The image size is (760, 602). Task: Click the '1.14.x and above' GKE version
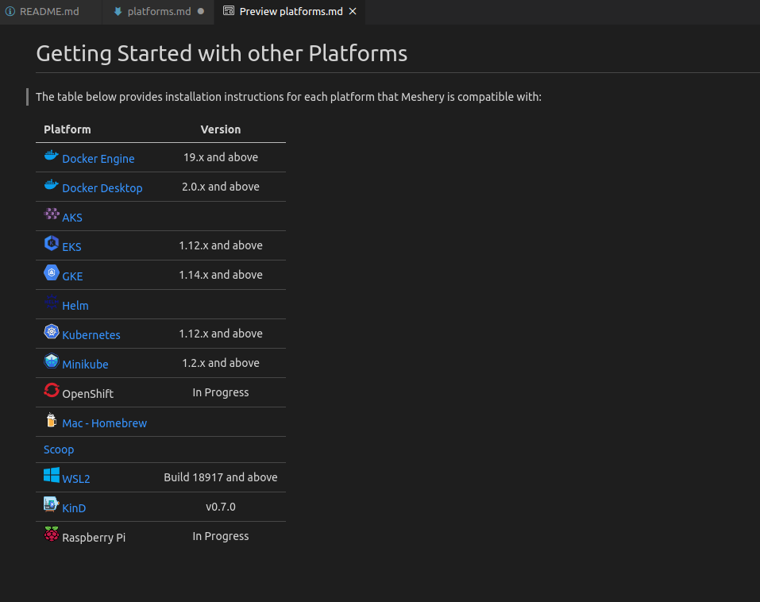221,275
